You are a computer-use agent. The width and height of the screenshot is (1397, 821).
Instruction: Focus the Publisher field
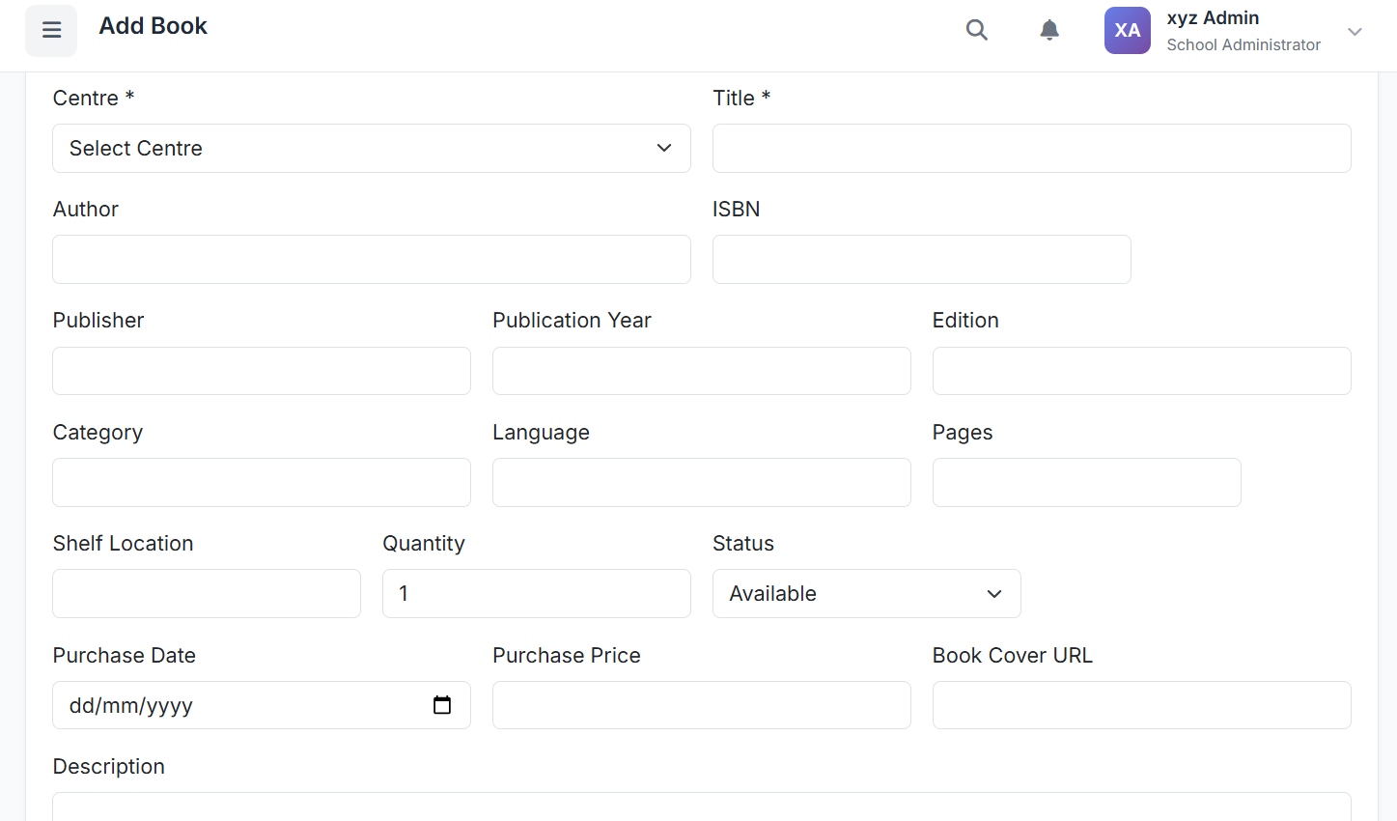click(x=261, y=371)
